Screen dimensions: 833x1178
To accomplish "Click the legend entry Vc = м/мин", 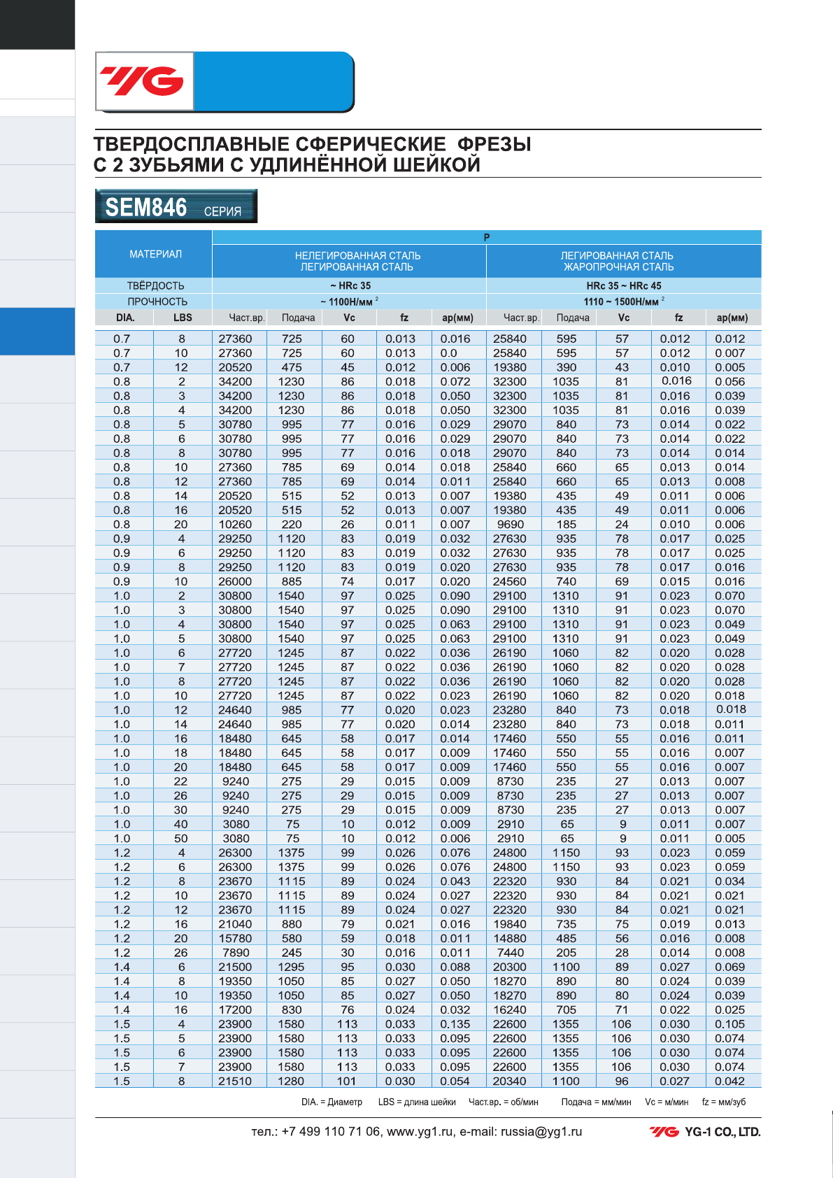I will click(x=667, y=1102).
